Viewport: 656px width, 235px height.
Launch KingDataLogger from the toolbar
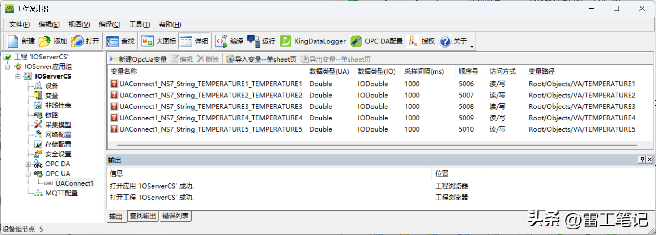coord(285,41)
